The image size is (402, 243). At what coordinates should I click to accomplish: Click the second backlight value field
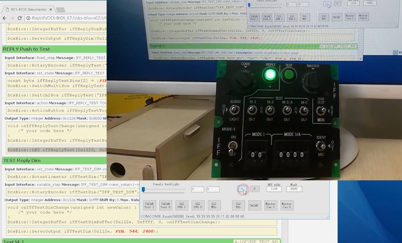(213, 189)
